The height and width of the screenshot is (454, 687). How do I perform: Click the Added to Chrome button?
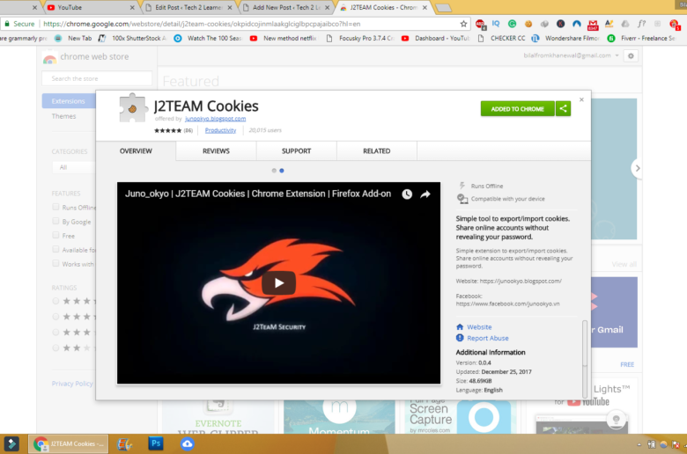coord(517,108)
